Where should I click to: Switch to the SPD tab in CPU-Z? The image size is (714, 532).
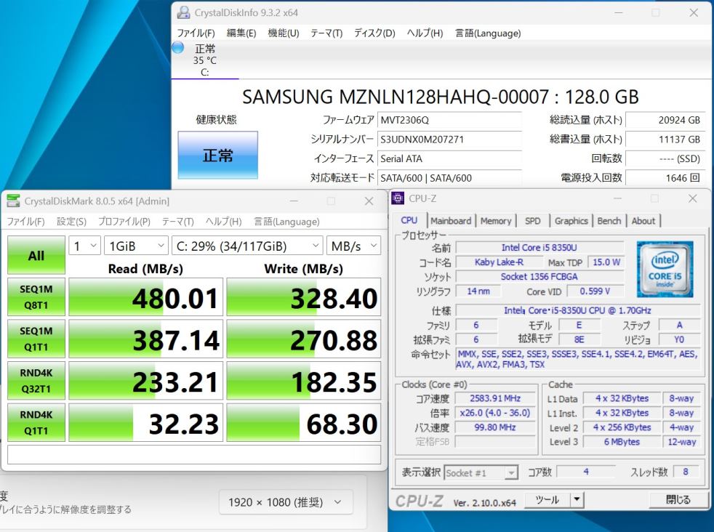point(532,221)
